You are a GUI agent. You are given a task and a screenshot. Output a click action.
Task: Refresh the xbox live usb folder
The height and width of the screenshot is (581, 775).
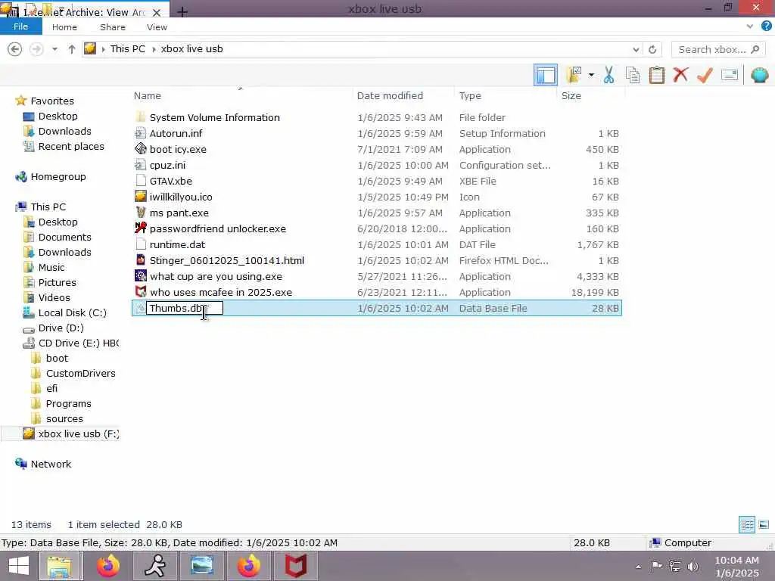pyautogui.click(x=652, y=49)
